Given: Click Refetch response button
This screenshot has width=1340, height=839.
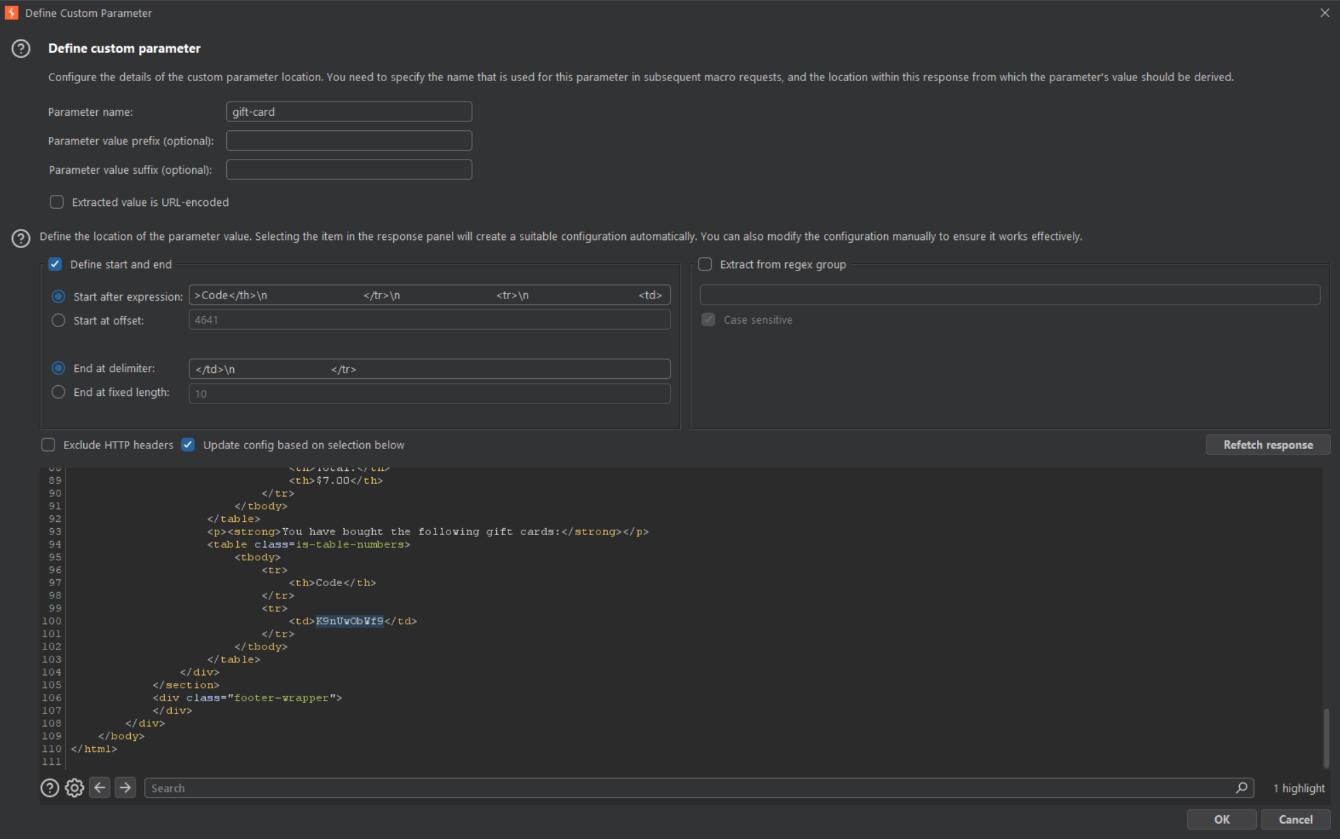Looking at the screenshot, I should click(1268, 445).
